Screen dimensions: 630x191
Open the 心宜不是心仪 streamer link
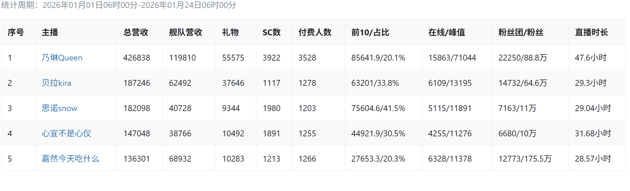[66, 134]
